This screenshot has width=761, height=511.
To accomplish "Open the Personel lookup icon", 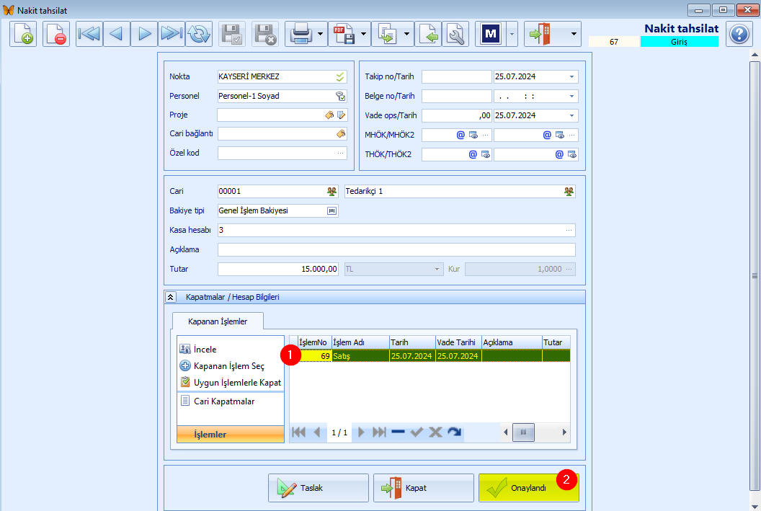I will pyautogui.click(x=341, y=96).
